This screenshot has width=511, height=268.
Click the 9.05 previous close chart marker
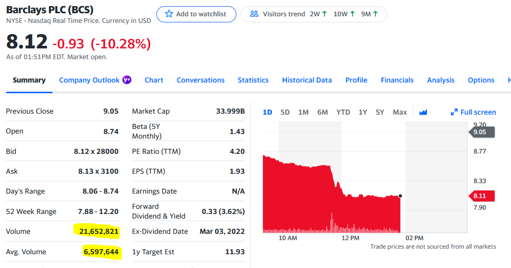tap(481, 132)
